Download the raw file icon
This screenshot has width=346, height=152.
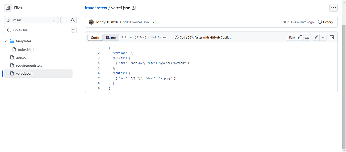coord(307,37)
